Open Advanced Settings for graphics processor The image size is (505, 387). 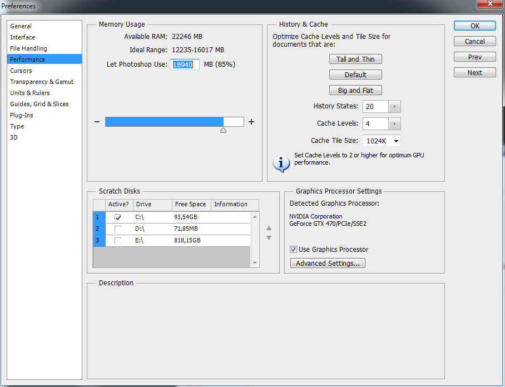pyautogui.click(x=328, y=264)
